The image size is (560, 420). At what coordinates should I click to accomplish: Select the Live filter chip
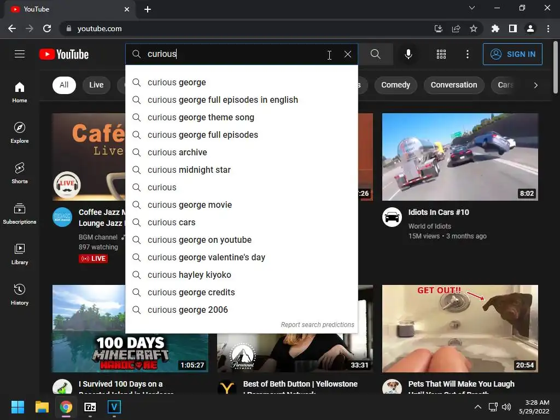click(96, 85)
